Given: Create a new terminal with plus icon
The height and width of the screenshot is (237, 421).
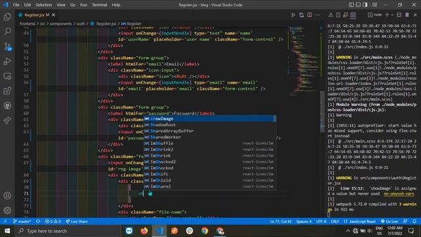Looking at the screenshot, I should click(x=387, y=15).
